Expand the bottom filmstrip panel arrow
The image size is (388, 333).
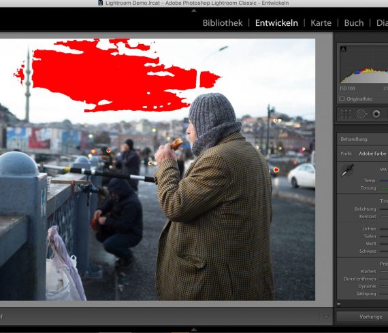pos(194,330)
